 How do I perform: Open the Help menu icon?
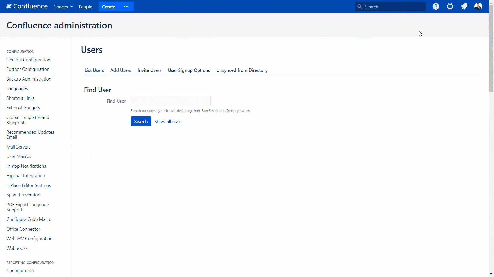436,6
